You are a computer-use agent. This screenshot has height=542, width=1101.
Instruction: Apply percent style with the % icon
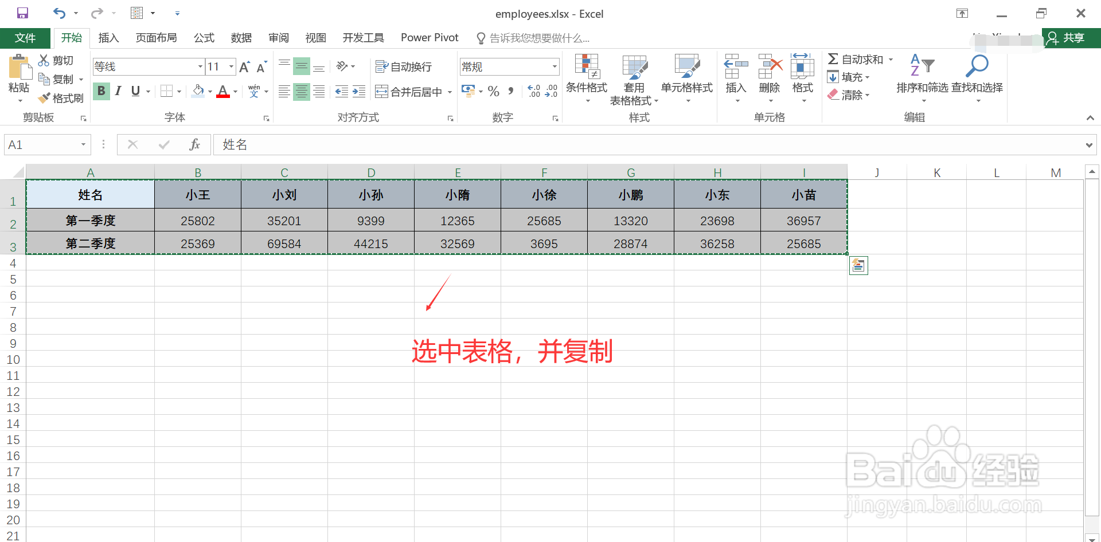[x=493, y=91]
